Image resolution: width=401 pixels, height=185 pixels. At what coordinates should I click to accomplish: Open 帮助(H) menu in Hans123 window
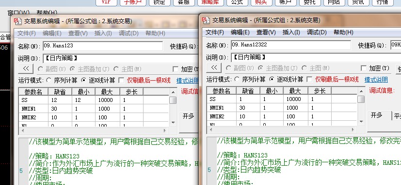(155, 33)
